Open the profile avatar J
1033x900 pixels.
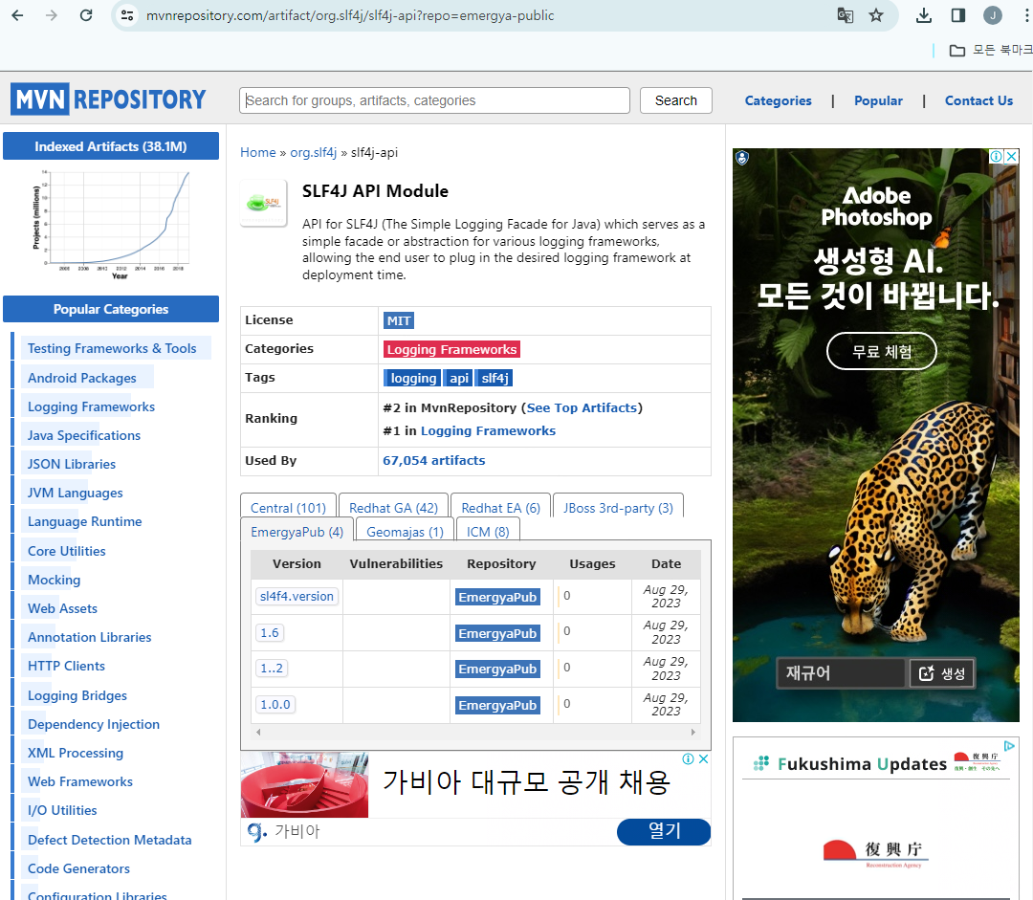pyautogui.click(x=992, y=15)
